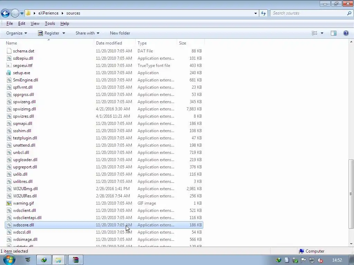This screenshot has height=265, width=354.
Task: Click the Windows Start orb
Action: (9, 260)
